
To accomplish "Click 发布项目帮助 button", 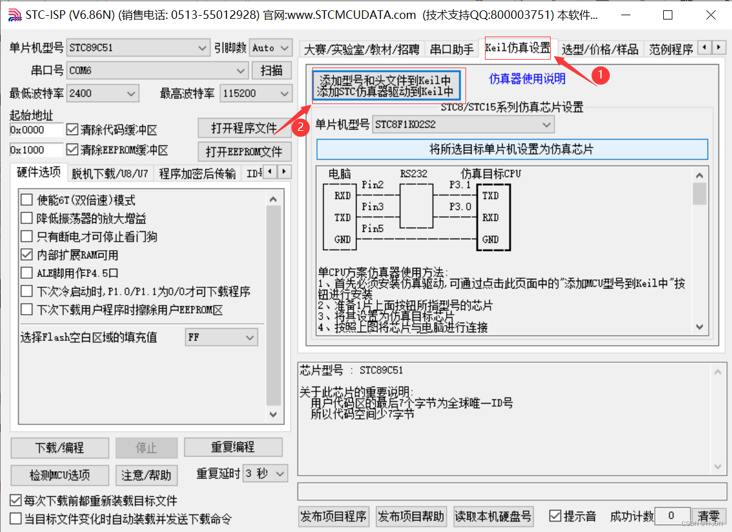I will (411, 517).
